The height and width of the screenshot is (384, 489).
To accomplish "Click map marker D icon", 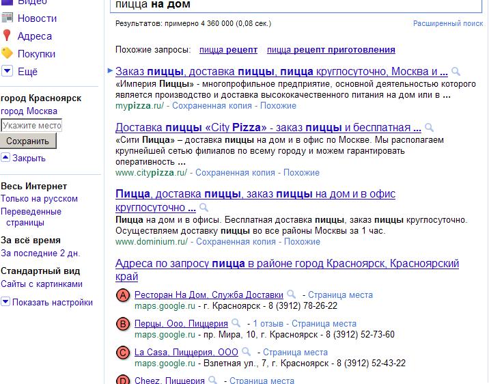I will point(123,379).
